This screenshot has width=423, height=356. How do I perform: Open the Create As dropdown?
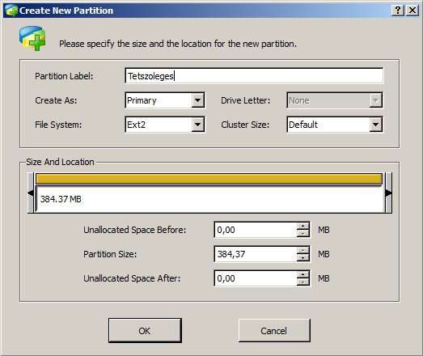[x=165, y=100]
